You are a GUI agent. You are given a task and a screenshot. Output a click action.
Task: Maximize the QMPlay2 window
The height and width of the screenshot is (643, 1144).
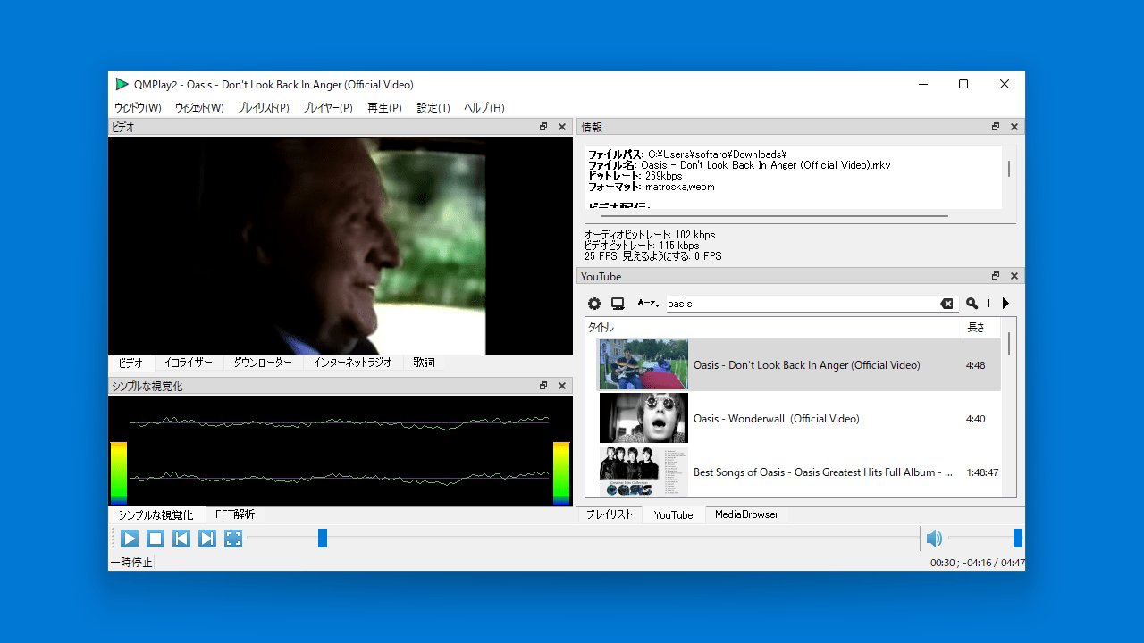point(963,84)
